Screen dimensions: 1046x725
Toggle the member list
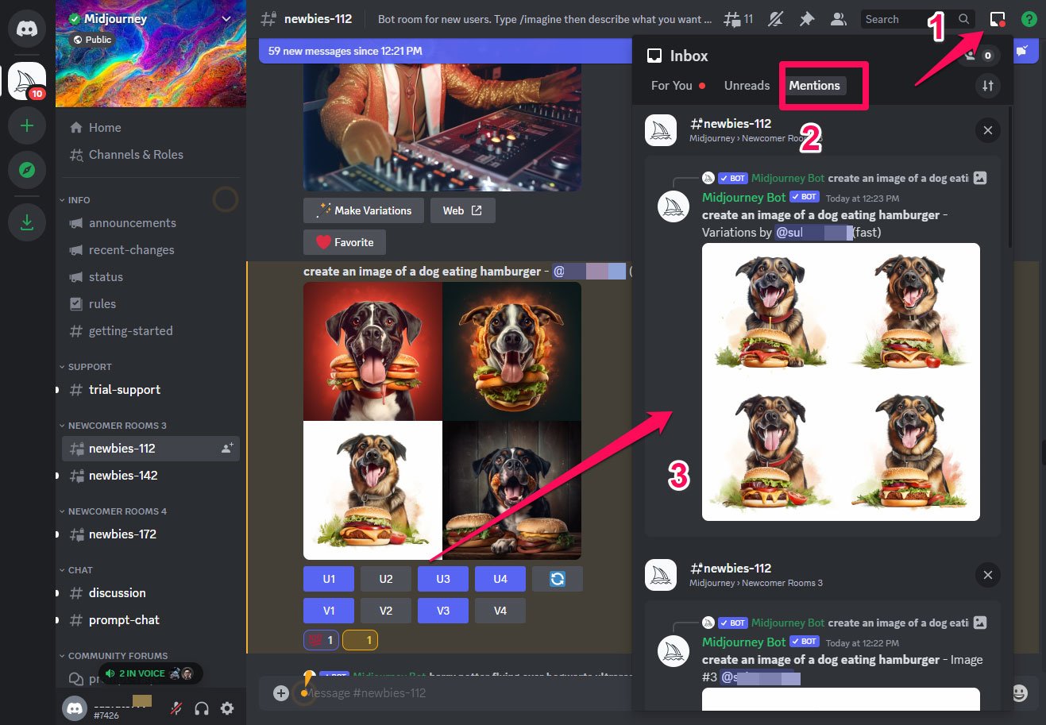(x=838, y=19)
